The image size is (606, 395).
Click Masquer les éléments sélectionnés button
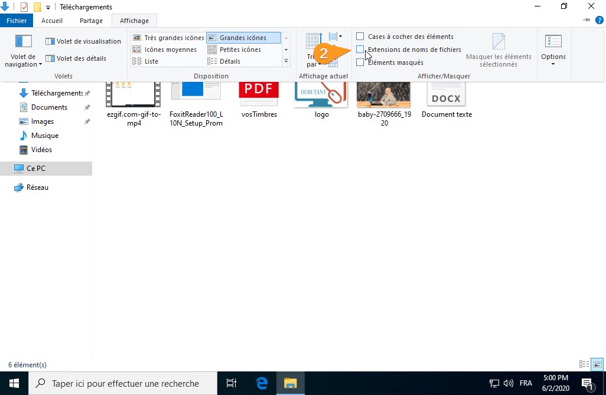[499, 51]
